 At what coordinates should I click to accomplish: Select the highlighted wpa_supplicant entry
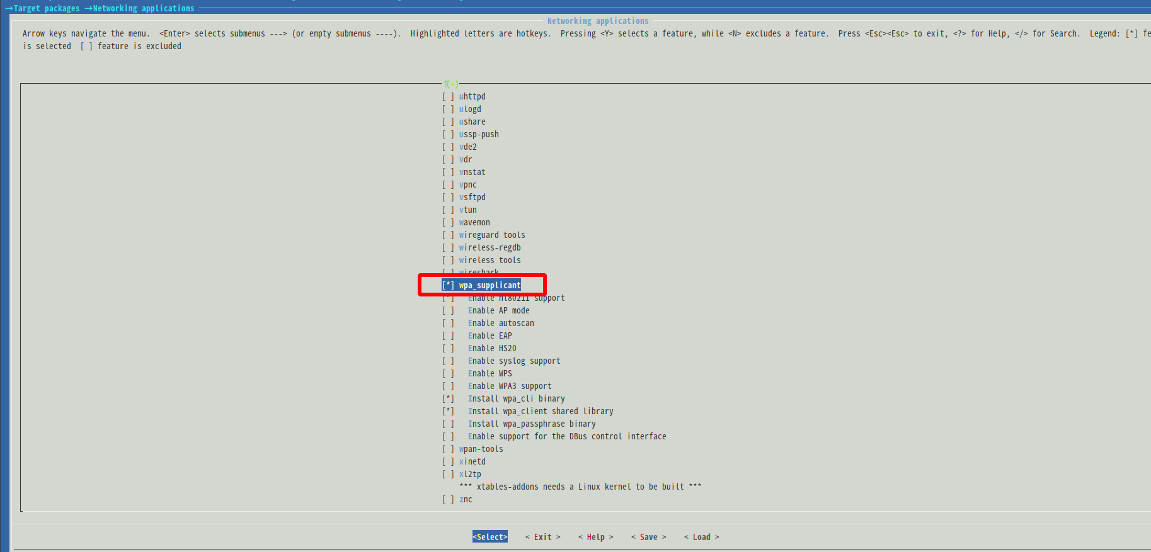click(x=481, y=285)
